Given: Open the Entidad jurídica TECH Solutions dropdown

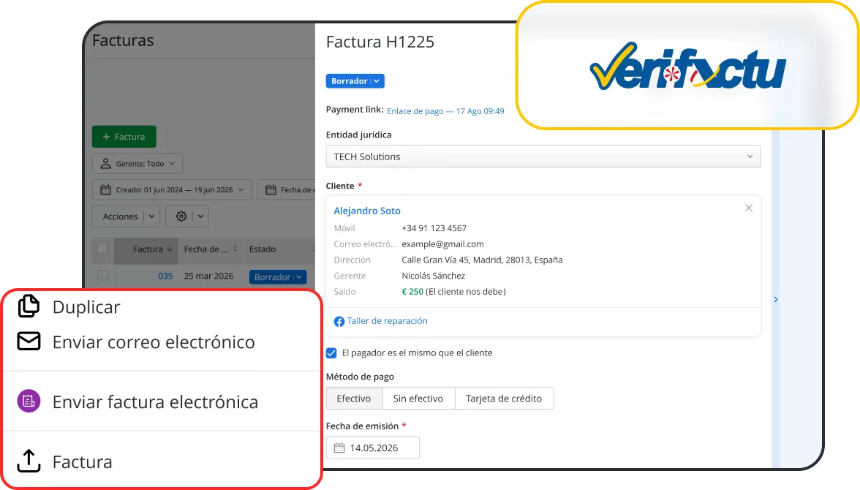Looking at the screenshot, I should [x=543, y=157].
